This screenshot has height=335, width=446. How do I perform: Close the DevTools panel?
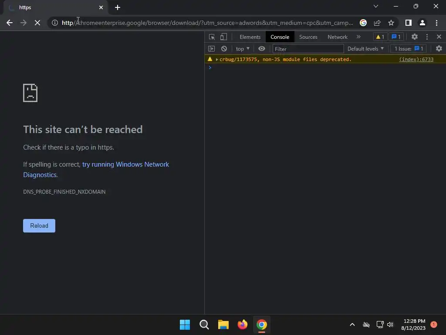point(439,37)
